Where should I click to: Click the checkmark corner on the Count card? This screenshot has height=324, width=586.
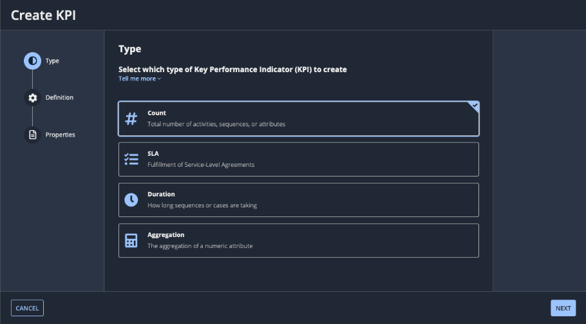tap(474, 106)
